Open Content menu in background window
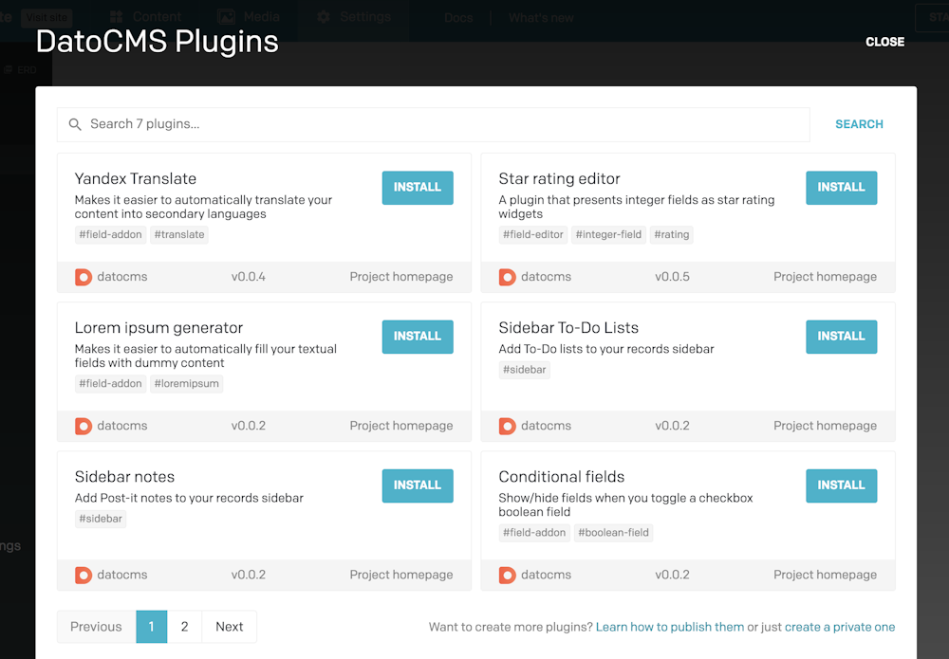This screenshot has height=659, width=949. click(x=145, y=17)
